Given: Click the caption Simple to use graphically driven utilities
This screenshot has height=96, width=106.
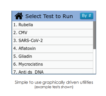Looking at the screenshot, I should click(54, 82).
